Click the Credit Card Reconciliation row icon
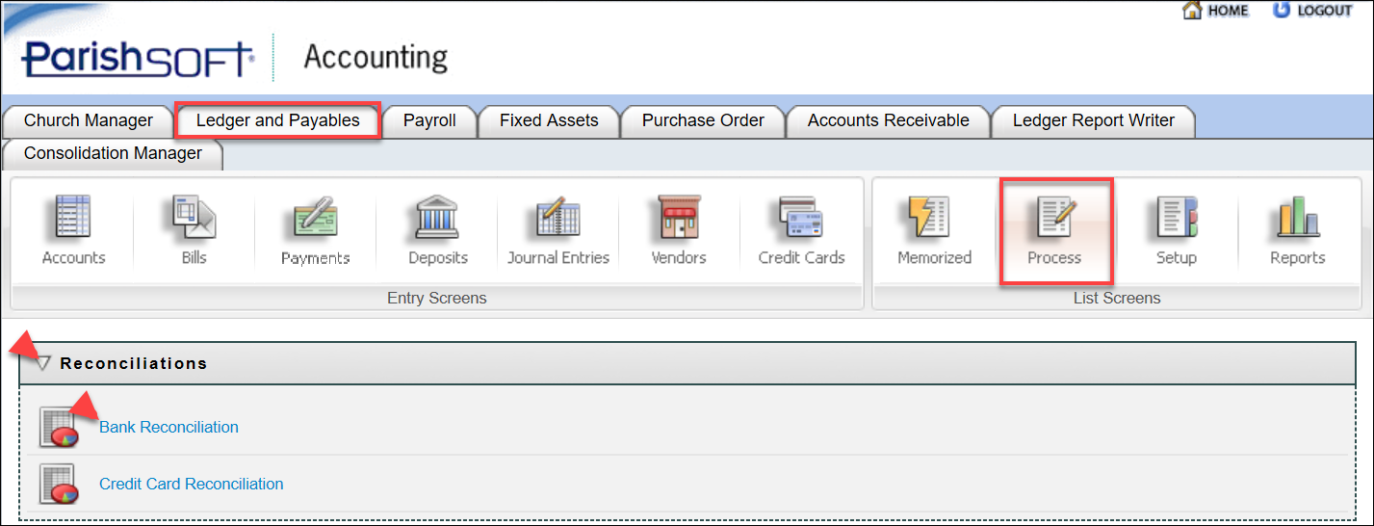The height and width of the screenshot is (526, 1374). [x=58, y=485]
